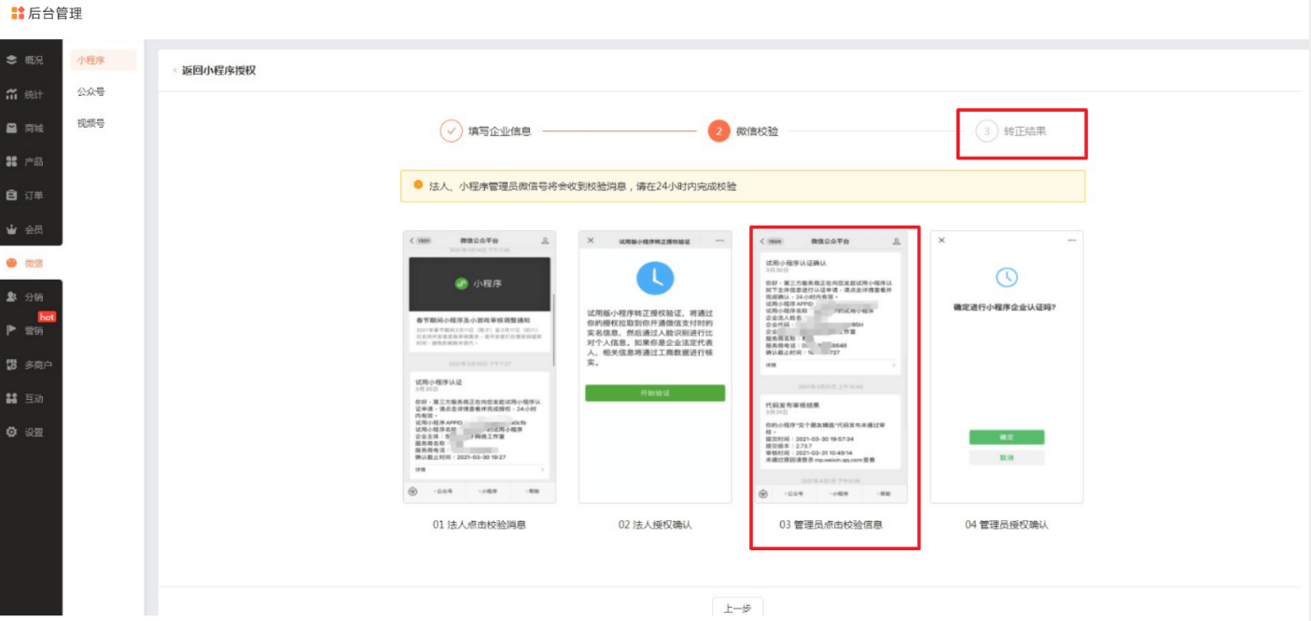Click the back chevron beside 返回小程序授权
1311x621 pixels.
point(174,70)
